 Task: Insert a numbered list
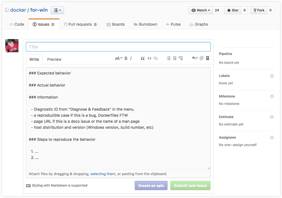[174, 58]
